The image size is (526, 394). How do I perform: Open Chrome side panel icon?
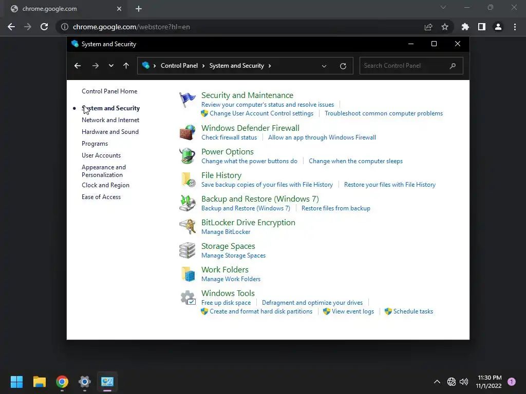(x=482, y=27)
